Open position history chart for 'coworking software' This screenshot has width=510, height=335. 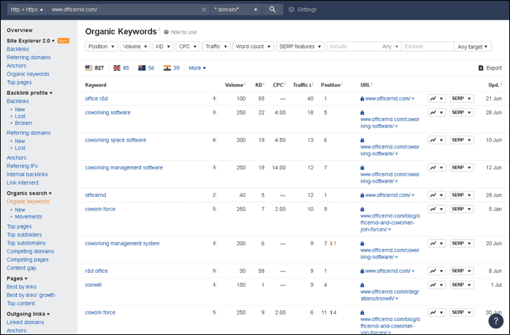pyautogui.click(x=436, y=112)
